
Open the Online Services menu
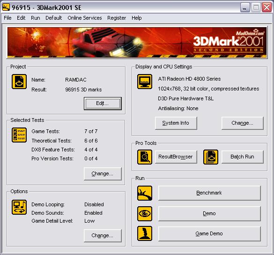85,18
